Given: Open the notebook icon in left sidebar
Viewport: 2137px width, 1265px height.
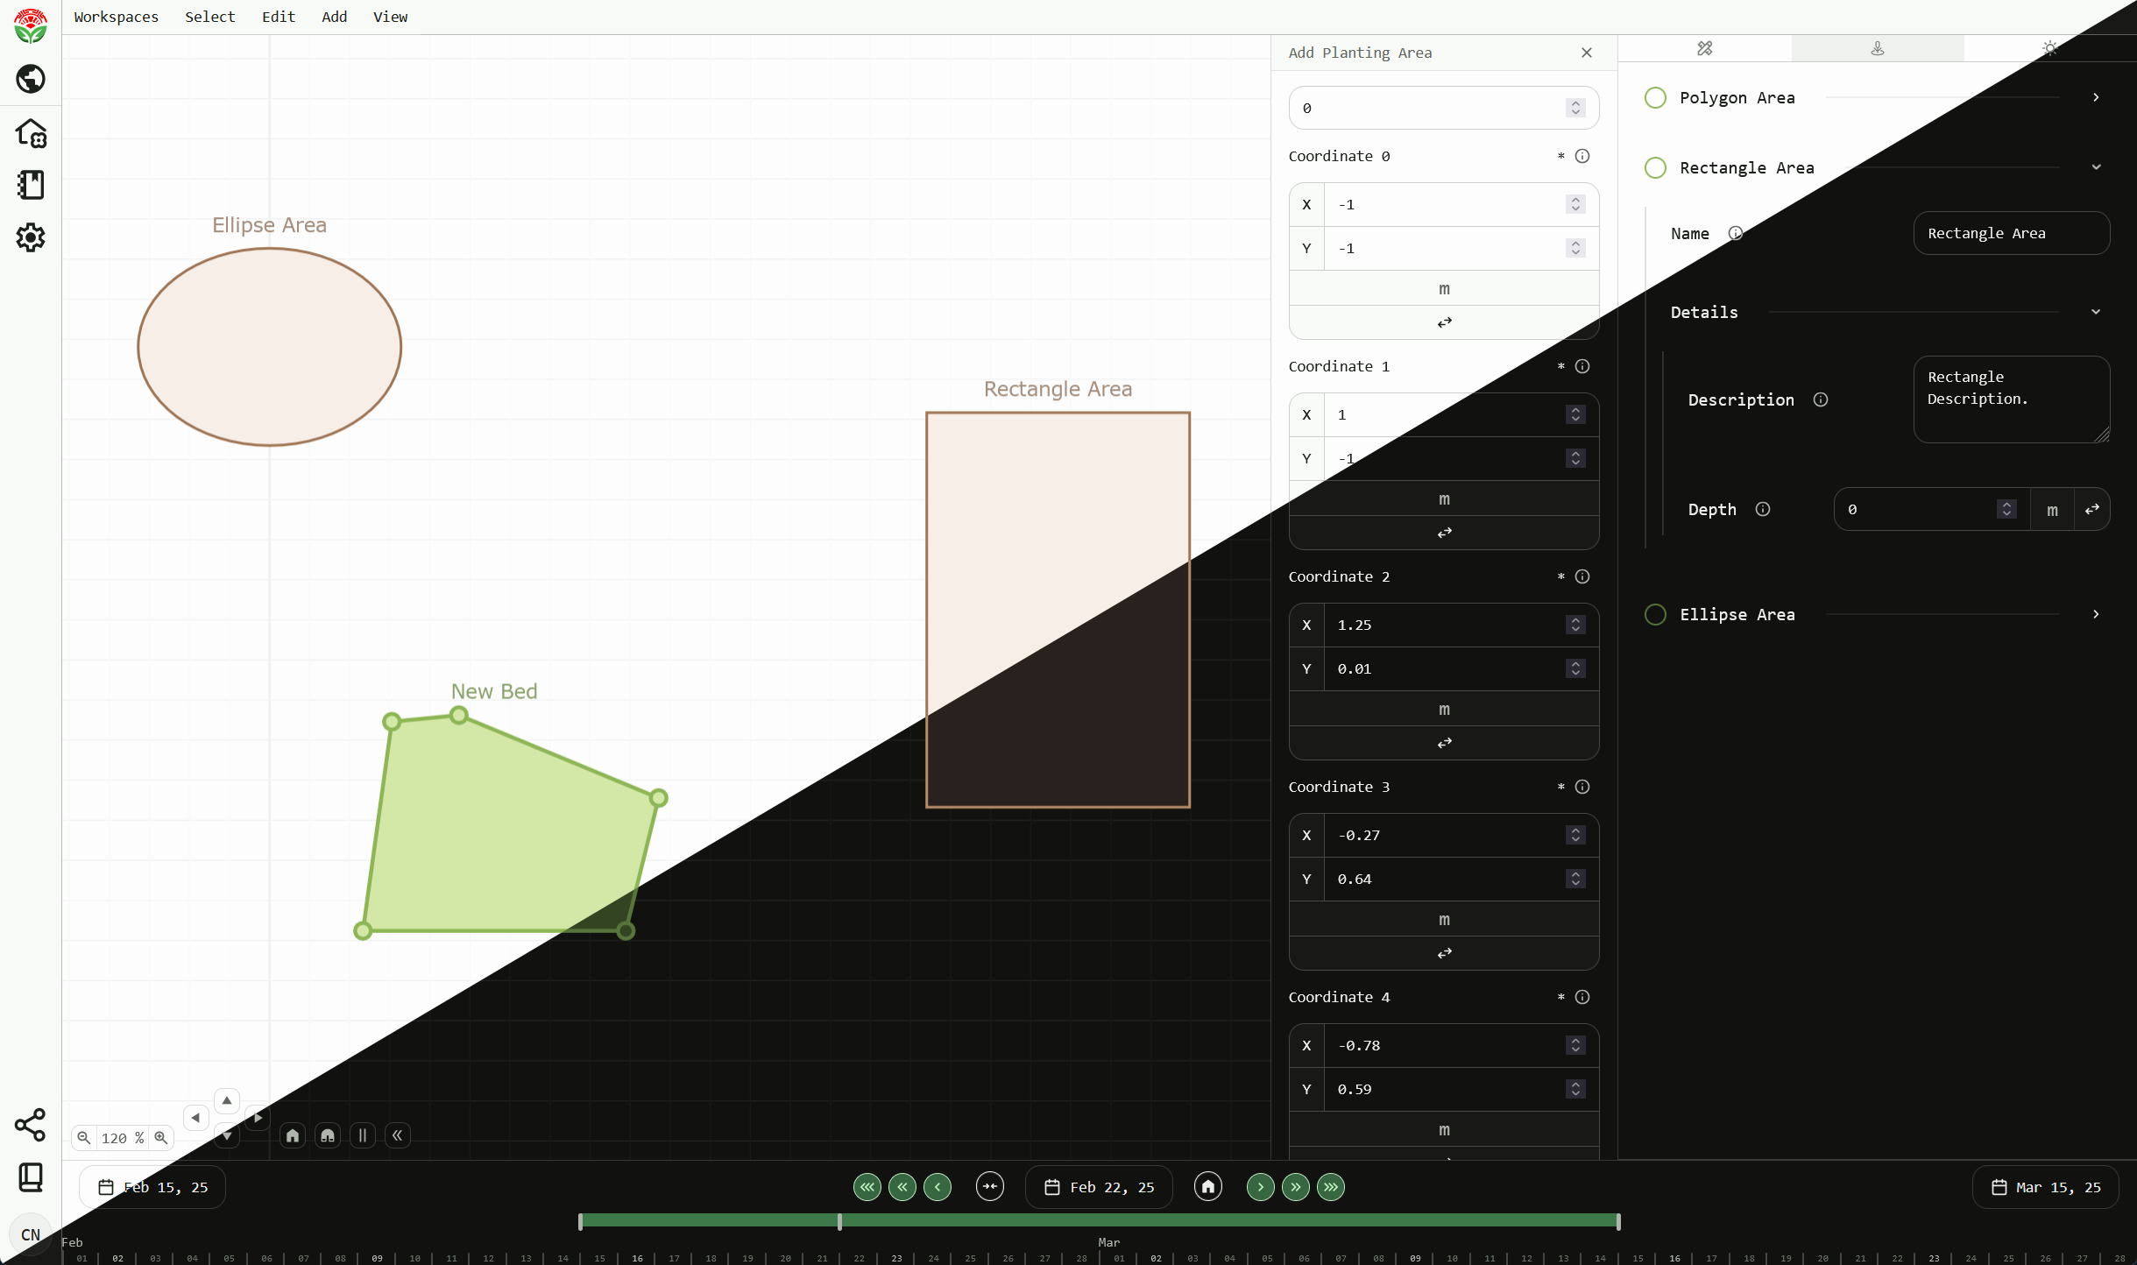Looking at the screenshot, I should pyautogui.click(x=31, y=185).
